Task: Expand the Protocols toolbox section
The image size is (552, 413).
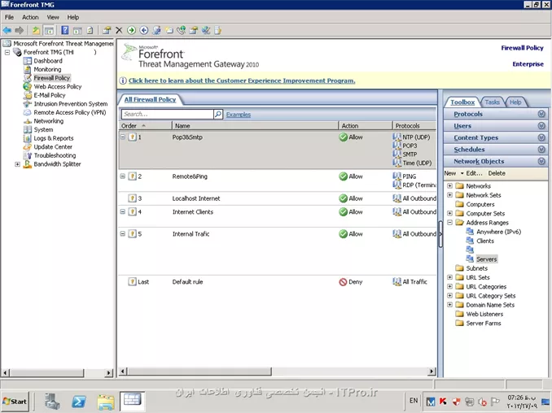Action: tap(541, 114)
